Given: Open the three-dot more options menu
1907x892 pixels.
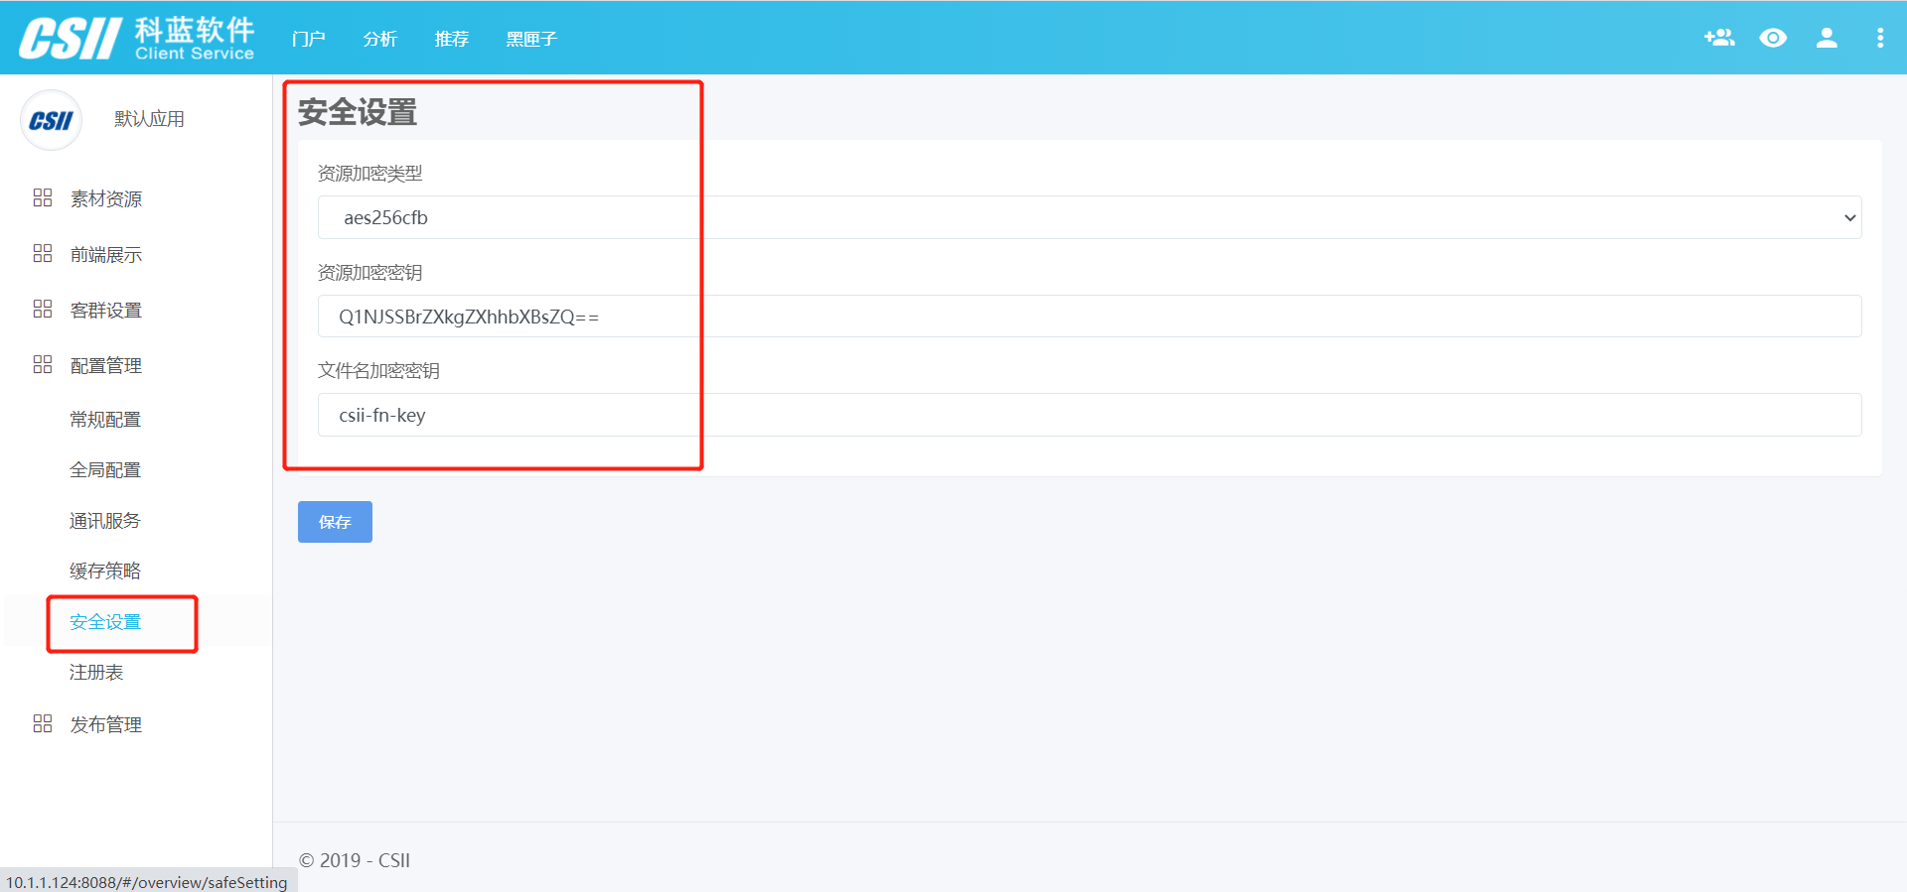Looking at the screenshot, I should 1879,38.
